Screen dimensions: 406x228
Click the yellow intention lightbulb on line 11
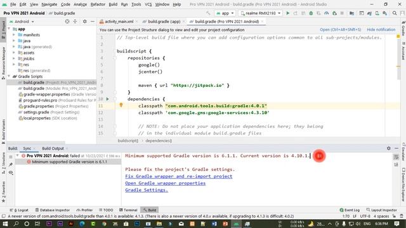pyautogui.click(x=121, y=105)
